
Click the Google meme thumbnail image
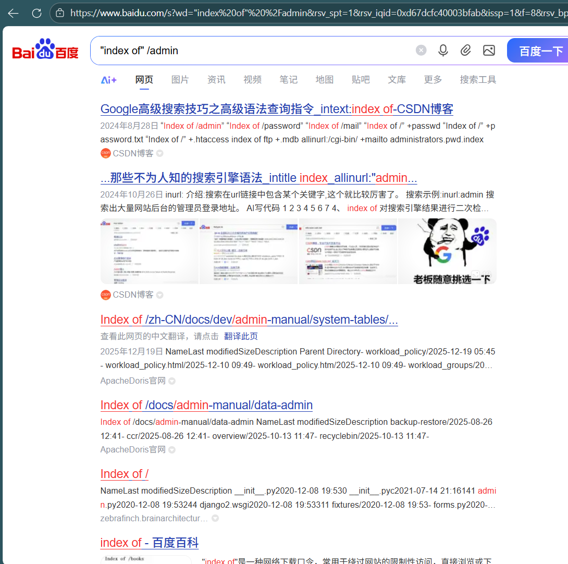[x=447, y=251]
